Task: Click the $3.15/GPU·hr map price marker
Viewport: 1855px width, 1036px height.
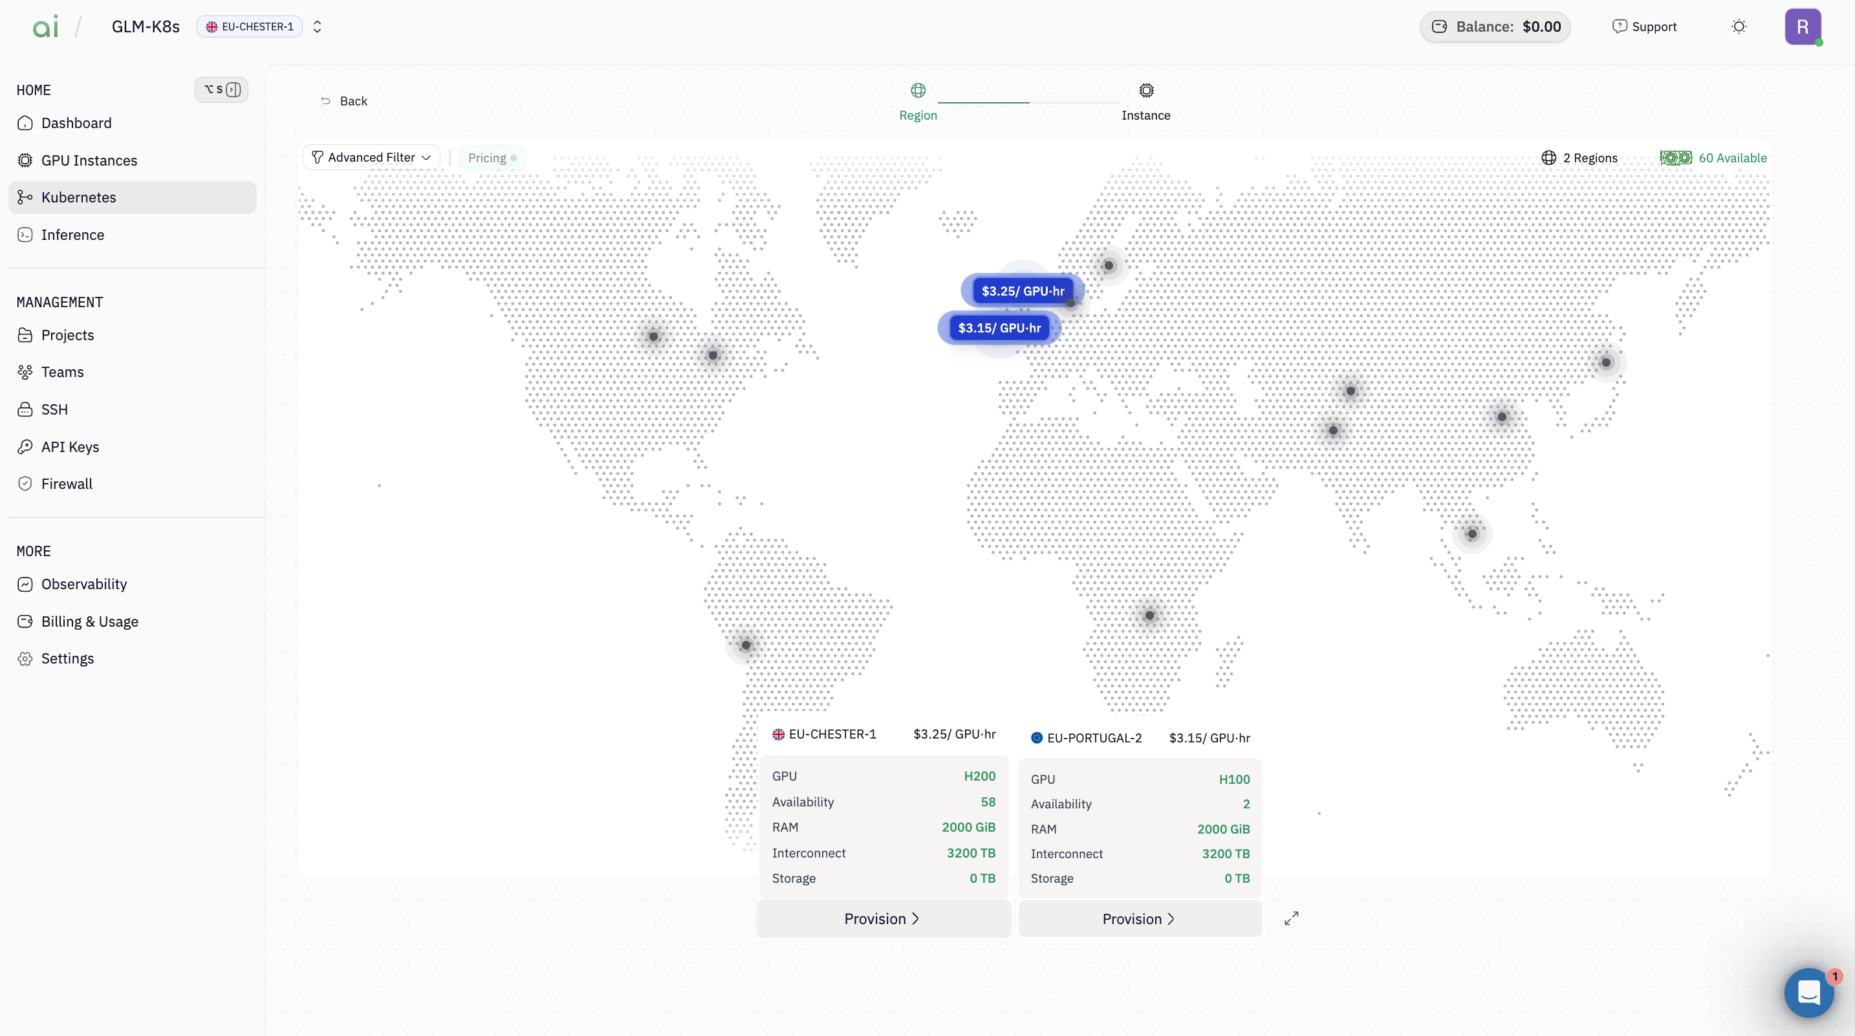Action: [x=999, y=329]
